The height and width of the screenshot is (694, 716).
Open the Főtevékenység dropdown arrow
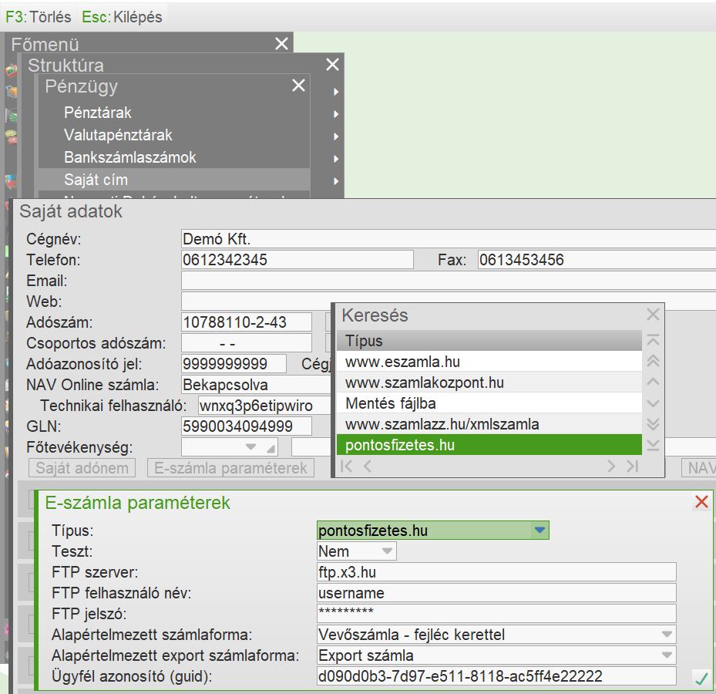251,447
